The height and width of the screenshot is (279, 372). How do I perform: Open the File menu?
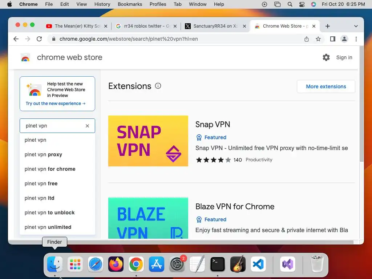(x=49, y=4)
